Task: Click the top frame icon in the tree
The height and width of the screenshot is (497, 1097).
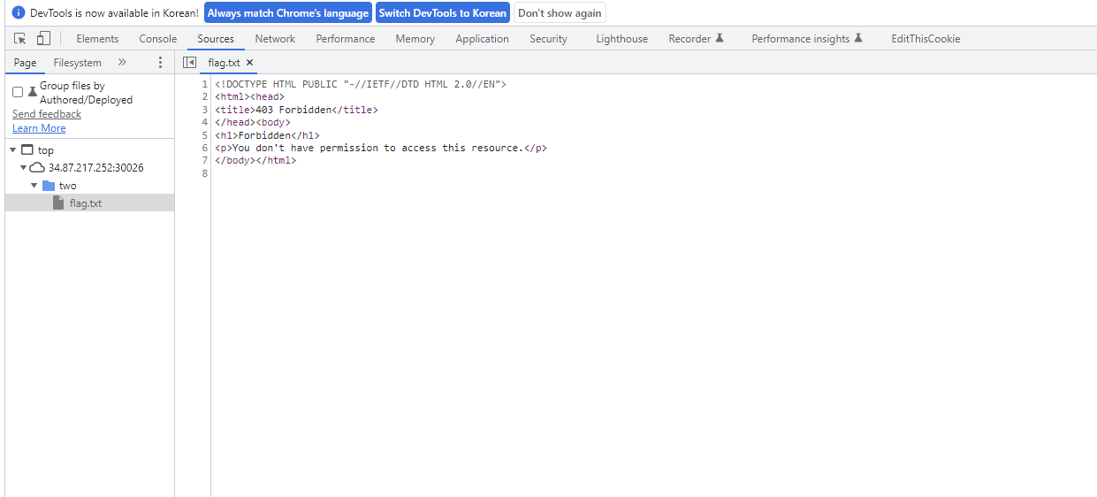Action: pos(27,150)
